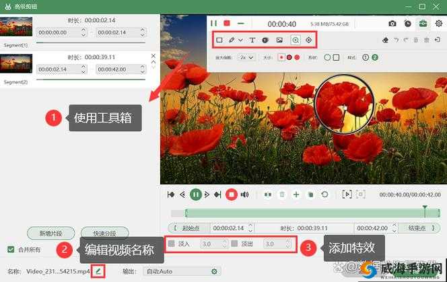This screenshot has width=447, height=282.
Task: Set end point with 结束点 button
Action: point(419,228)
